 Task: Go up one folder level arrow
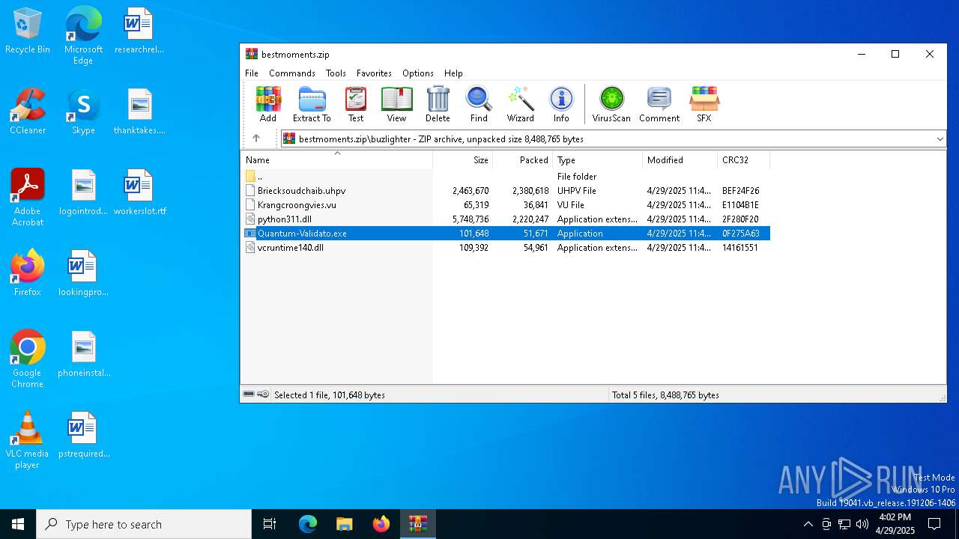[x=256, y=138]
